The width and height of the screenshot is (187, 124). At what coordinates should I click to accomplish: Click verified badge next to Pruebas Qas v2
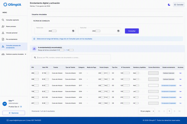tap(21, 106)
